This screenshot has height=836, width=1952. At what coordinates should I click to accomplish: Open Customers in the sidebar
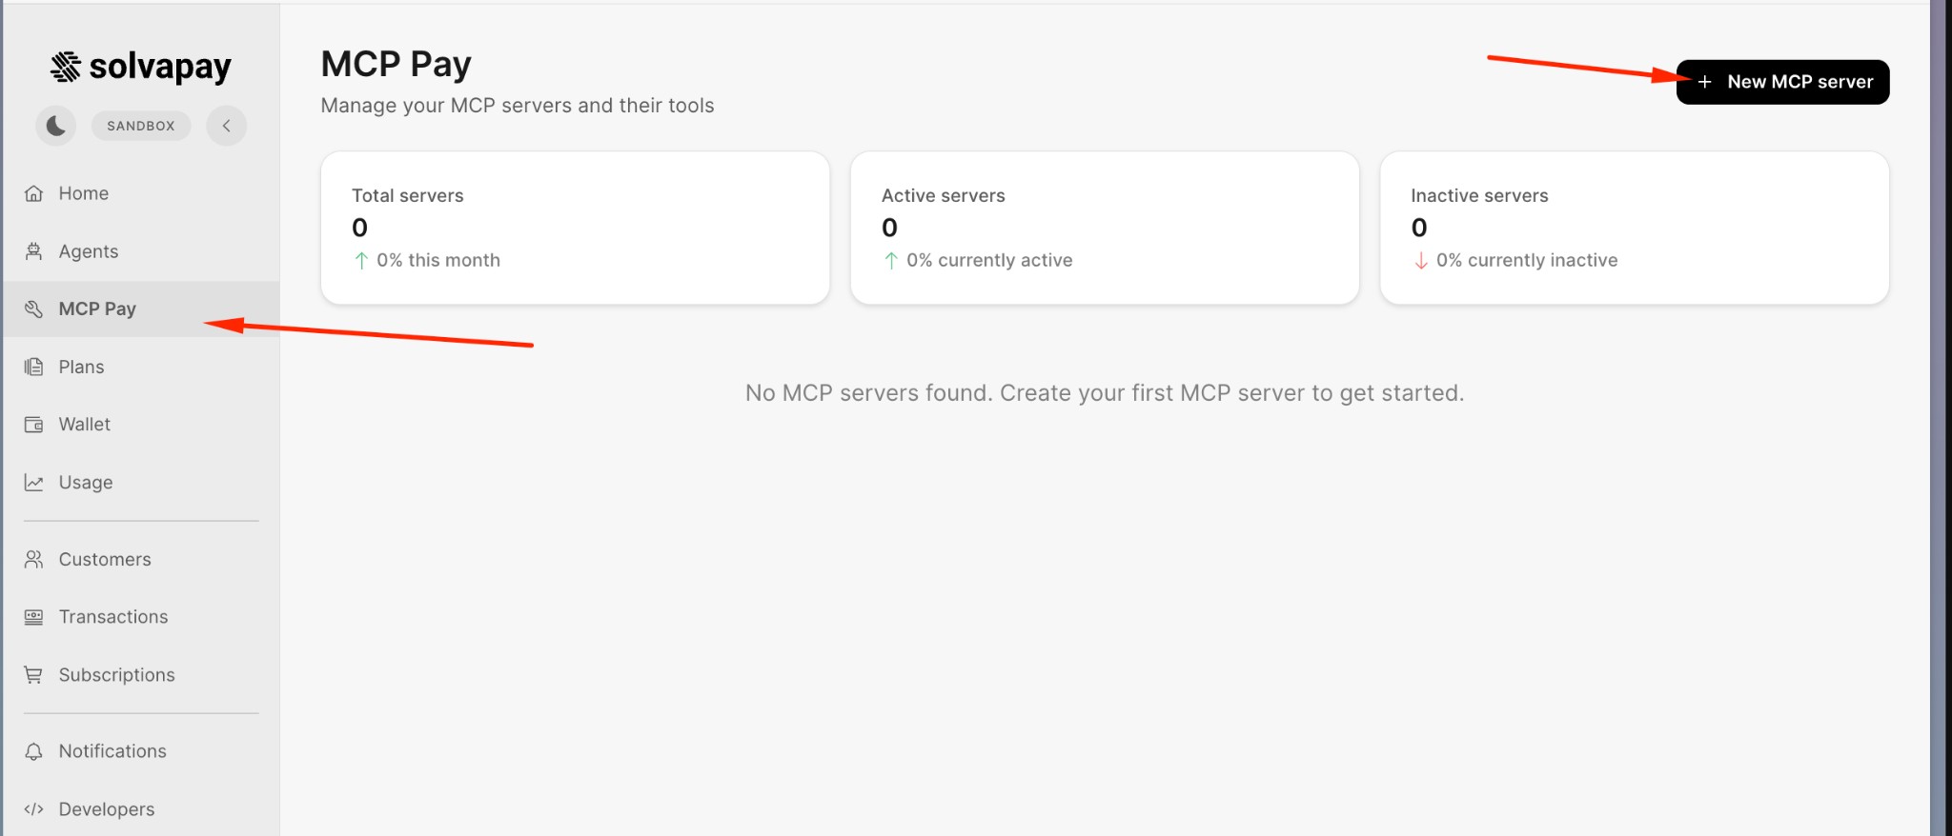[x=141, y=560]
